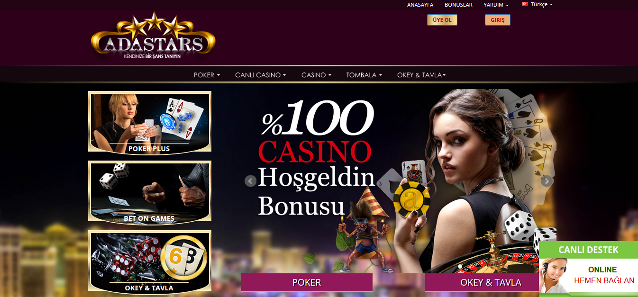Screen dimensions: 638x297
Task: Open the Bonuslar page
Action: pyautogui.click(x=458, y=5)
